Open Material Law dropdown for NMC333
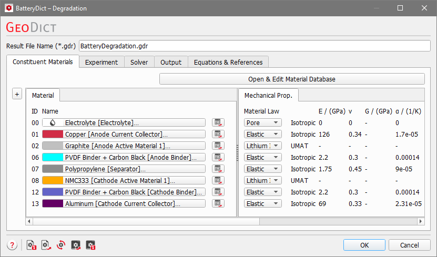 (x=263, y=180)
